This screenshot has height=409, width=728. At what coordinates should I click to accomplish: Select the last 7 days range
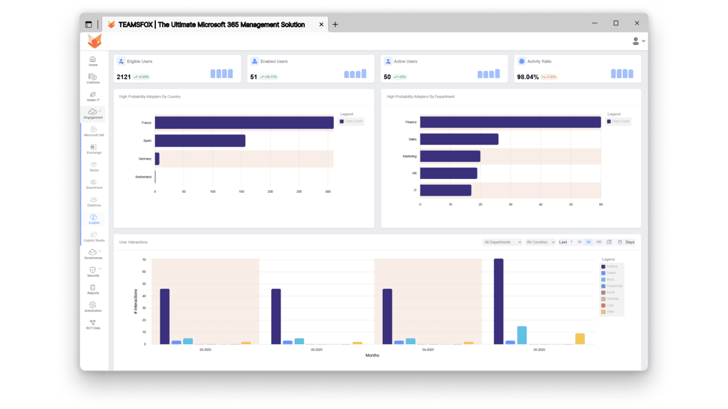[572, 242]
